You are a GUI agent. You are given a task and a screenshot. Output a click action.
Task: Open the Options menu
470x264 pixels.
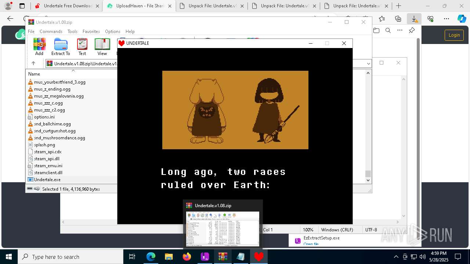click(113, 32)
